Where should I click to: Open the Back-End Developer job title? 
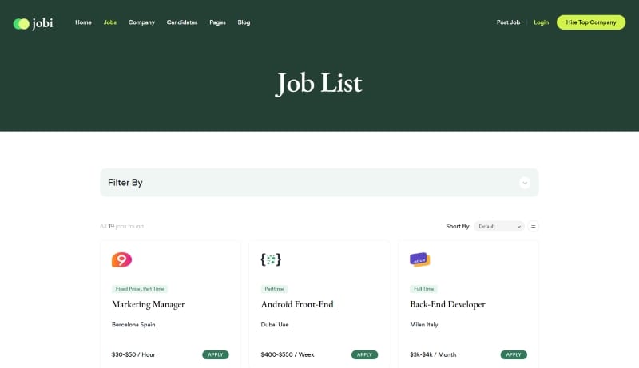[x=447, y=304]
